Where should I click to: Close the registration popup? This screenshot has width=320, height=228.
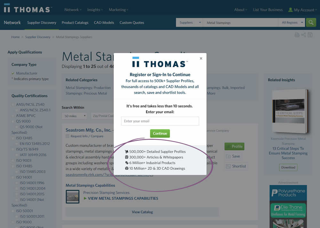201,59
